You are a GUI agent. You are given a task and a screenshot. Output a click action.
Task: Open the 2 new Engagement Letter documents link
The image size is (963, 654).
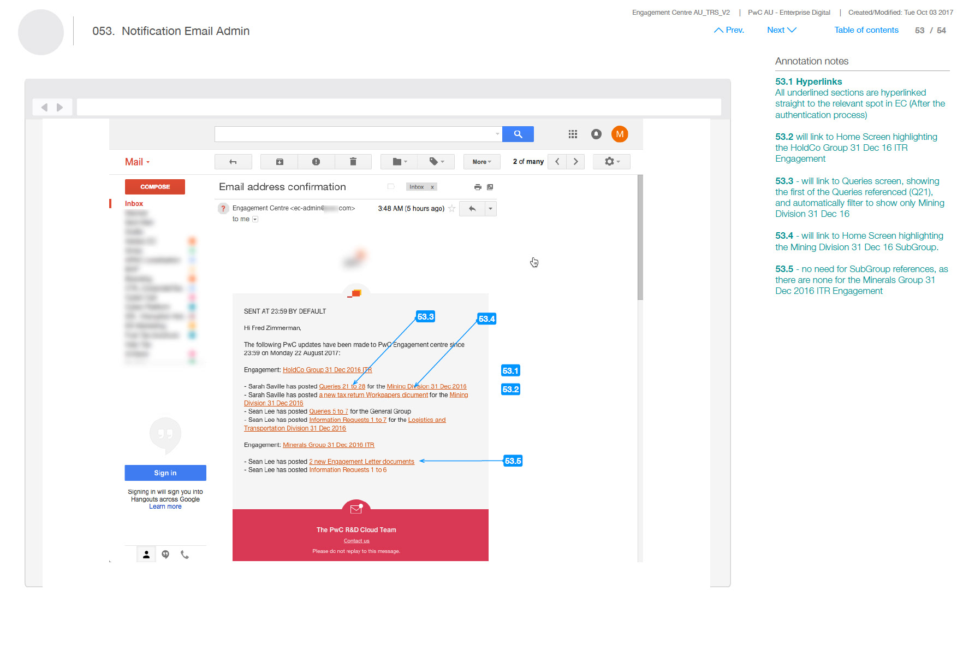tap(361, 462)
